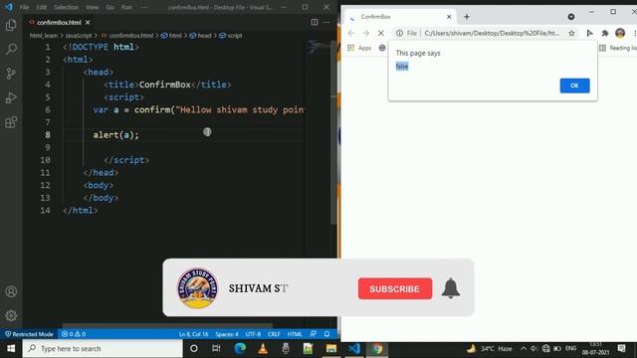Launch Microsoft Edge from the taskbar
Image resolution: width=637 pixels, height=358 pixels.
pos(240,349)
